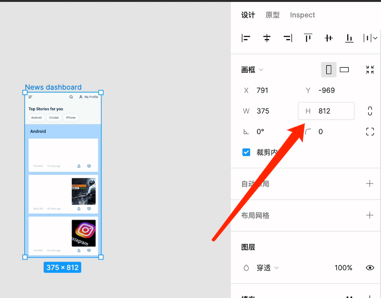Uncheck the 裁剪内容 checkbox
The image size is (381, 298).
point(246,152)
